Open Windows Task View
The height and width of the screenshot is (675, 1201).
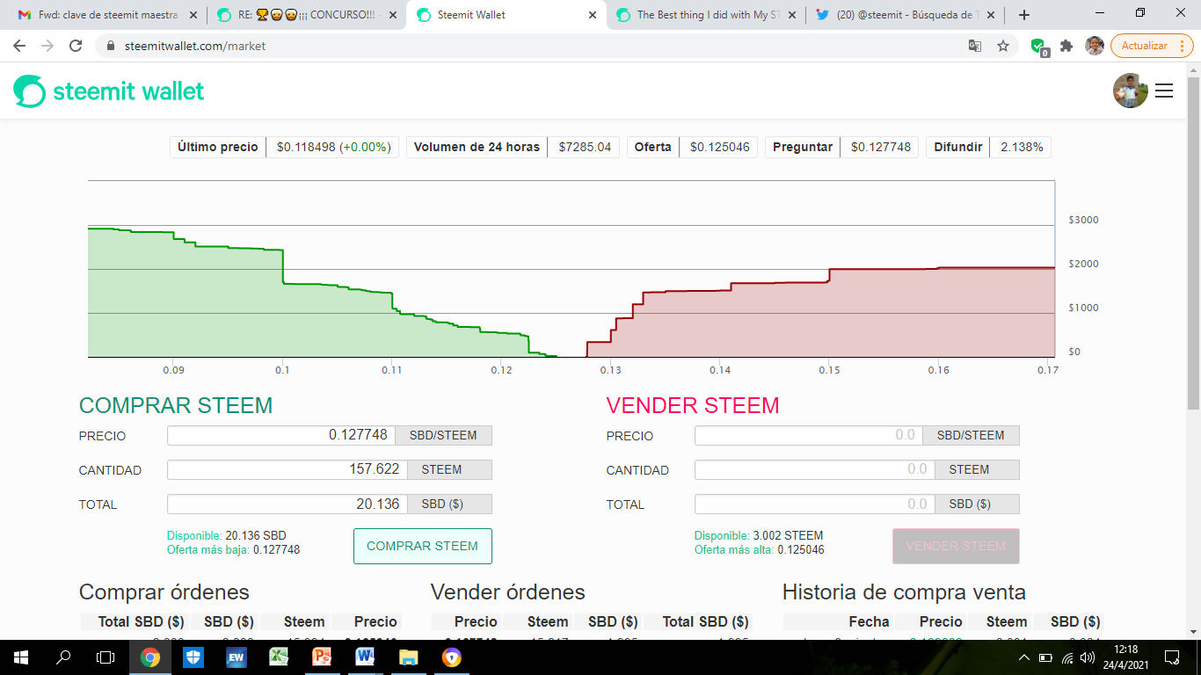[106, 657]
